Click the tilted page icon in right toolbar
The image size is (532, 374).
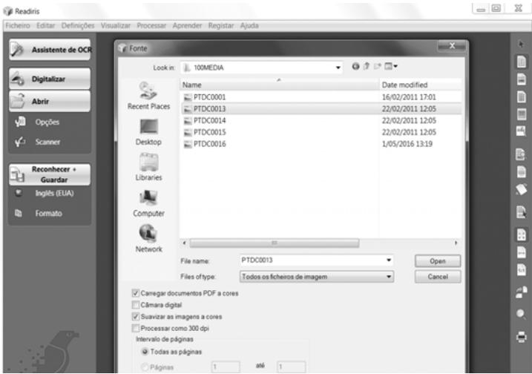pos(521,189)
